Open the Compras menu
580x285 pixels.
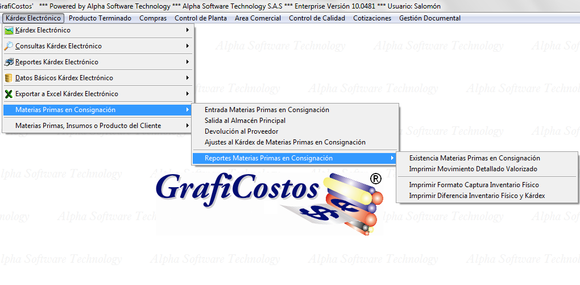153,18
